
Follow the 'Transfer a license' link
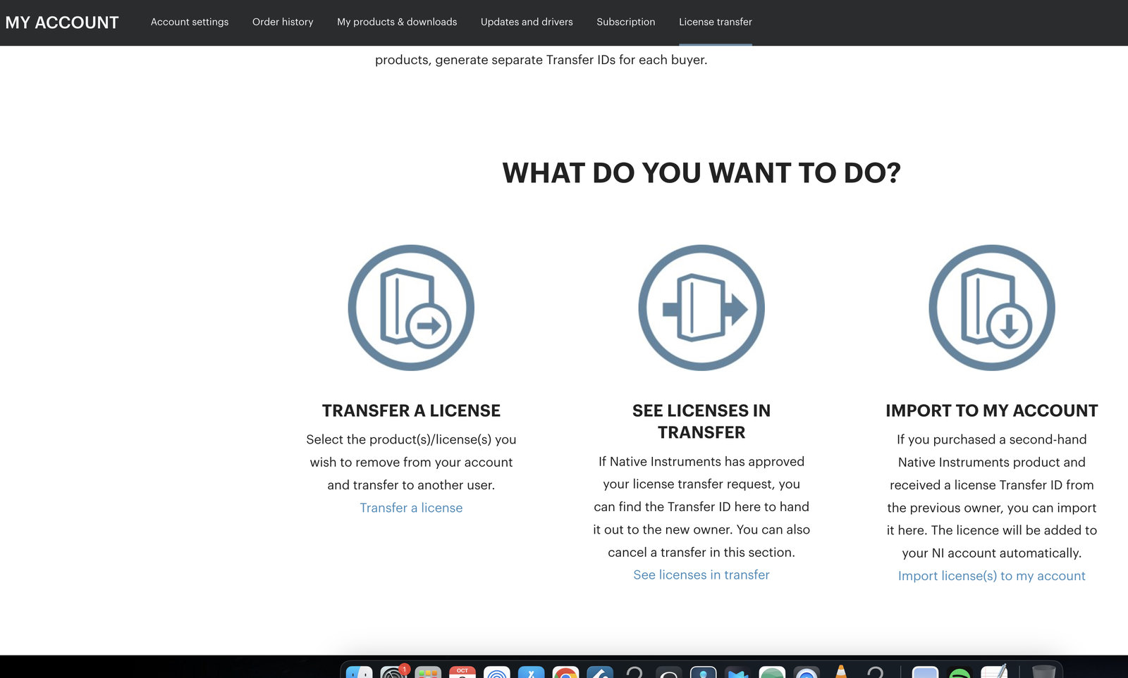tap(411, 508)
